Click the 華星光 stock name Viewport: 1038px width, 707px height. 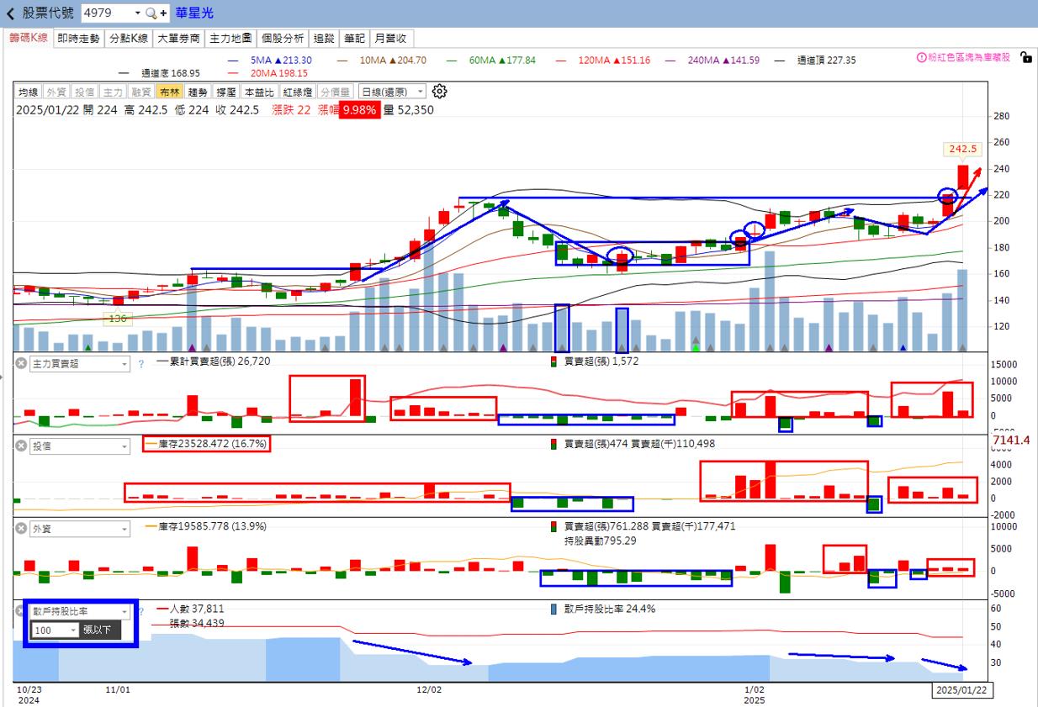(195, 13)
